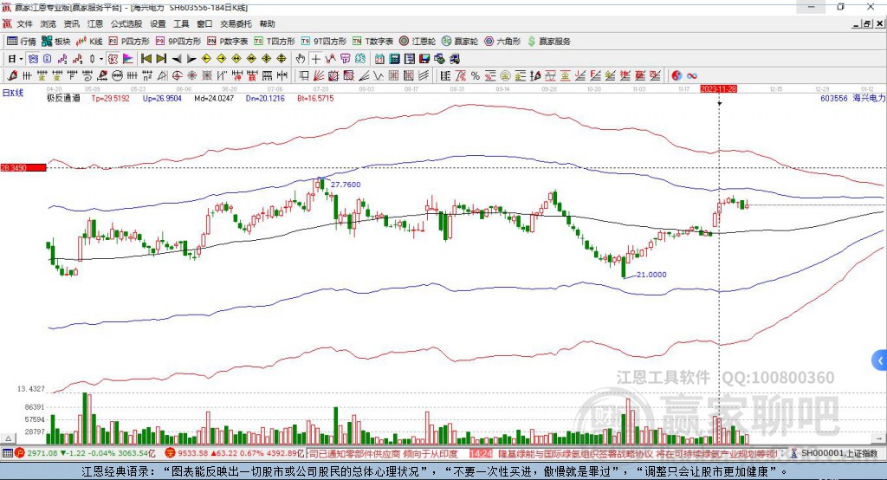
Task: Open the 设置 menu
Action: 158,23
